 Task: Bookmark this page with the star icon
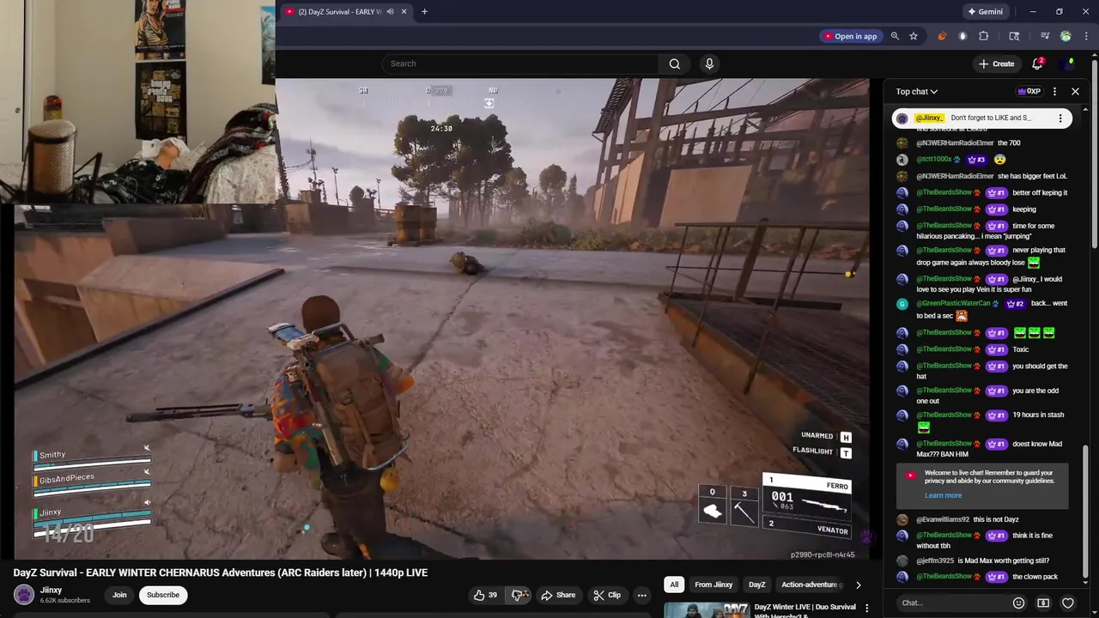[x=914, y=36]
